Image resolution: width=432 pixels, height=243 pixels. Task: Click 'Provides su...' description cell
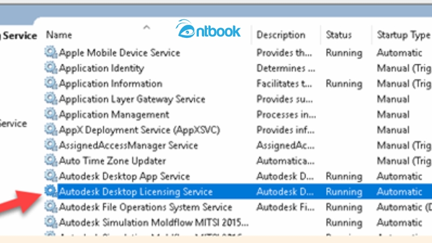[x=285, y=99]
